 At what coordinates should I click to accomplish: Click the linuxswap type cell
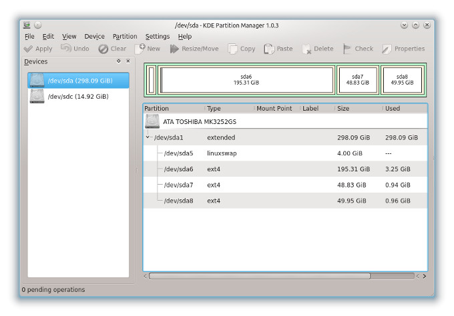pos(222,153)
